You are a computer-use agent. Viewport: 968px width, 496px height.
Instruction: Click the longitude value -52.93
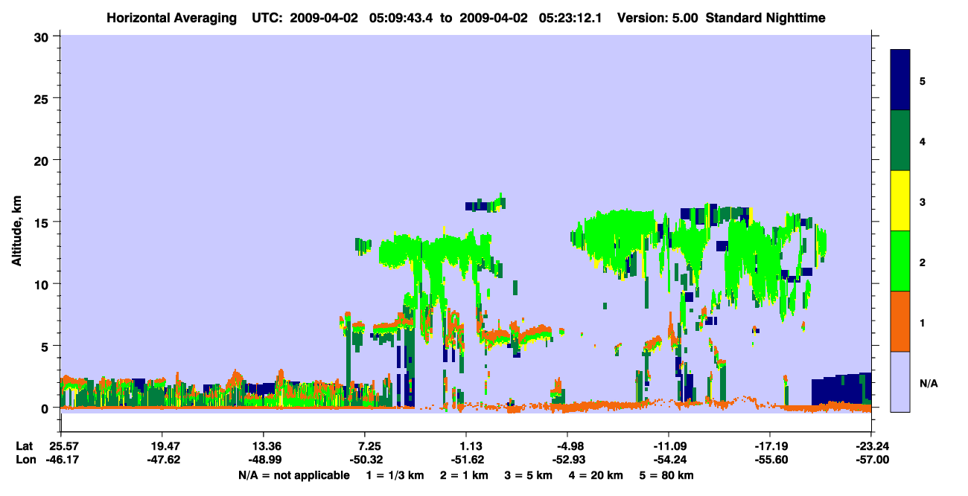point(567,460)
